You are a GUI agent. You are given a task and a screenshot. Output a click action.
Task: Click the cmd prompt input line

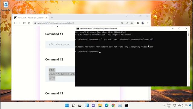point(88,52)
